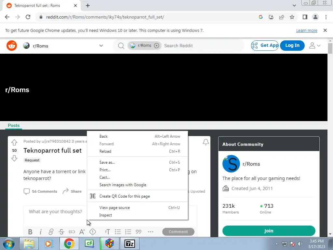
Task: Click the Reddit logo home icon
Action: coord(12,46)
